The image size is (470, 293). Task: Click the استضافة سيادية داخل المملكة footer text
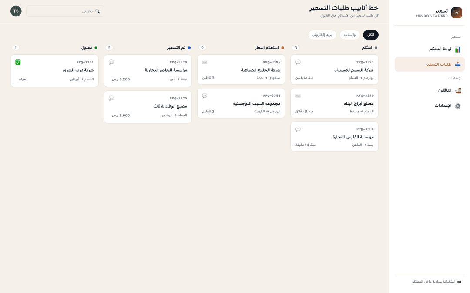(433, 282)
